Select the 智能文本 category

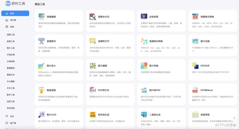11,75
